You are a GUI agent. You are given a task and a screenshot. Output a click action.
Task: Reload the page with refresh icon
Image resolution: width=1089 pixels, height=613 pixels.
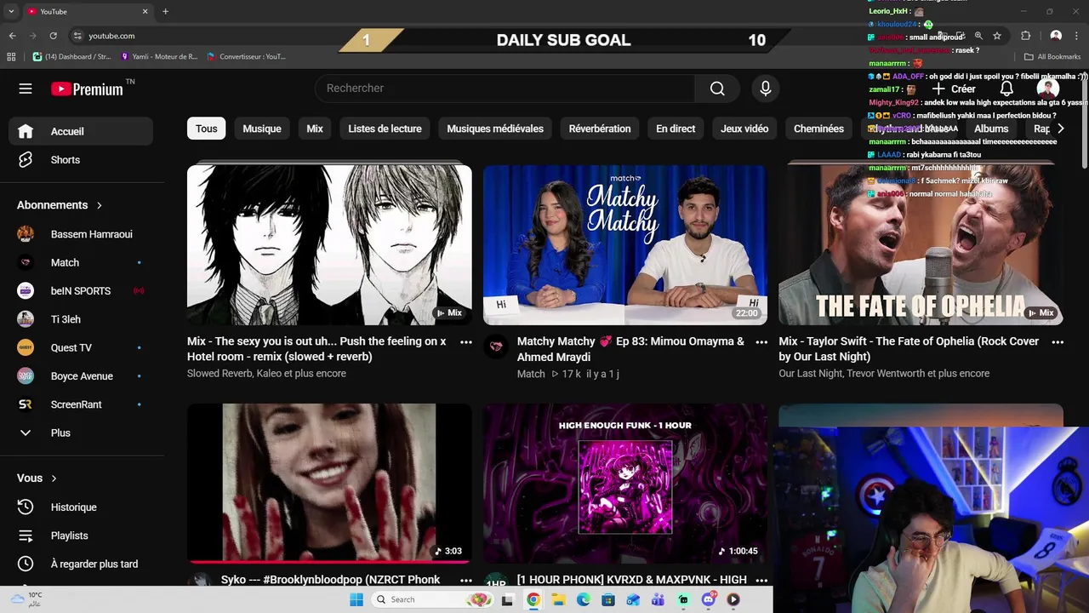[x=53, y=36]
